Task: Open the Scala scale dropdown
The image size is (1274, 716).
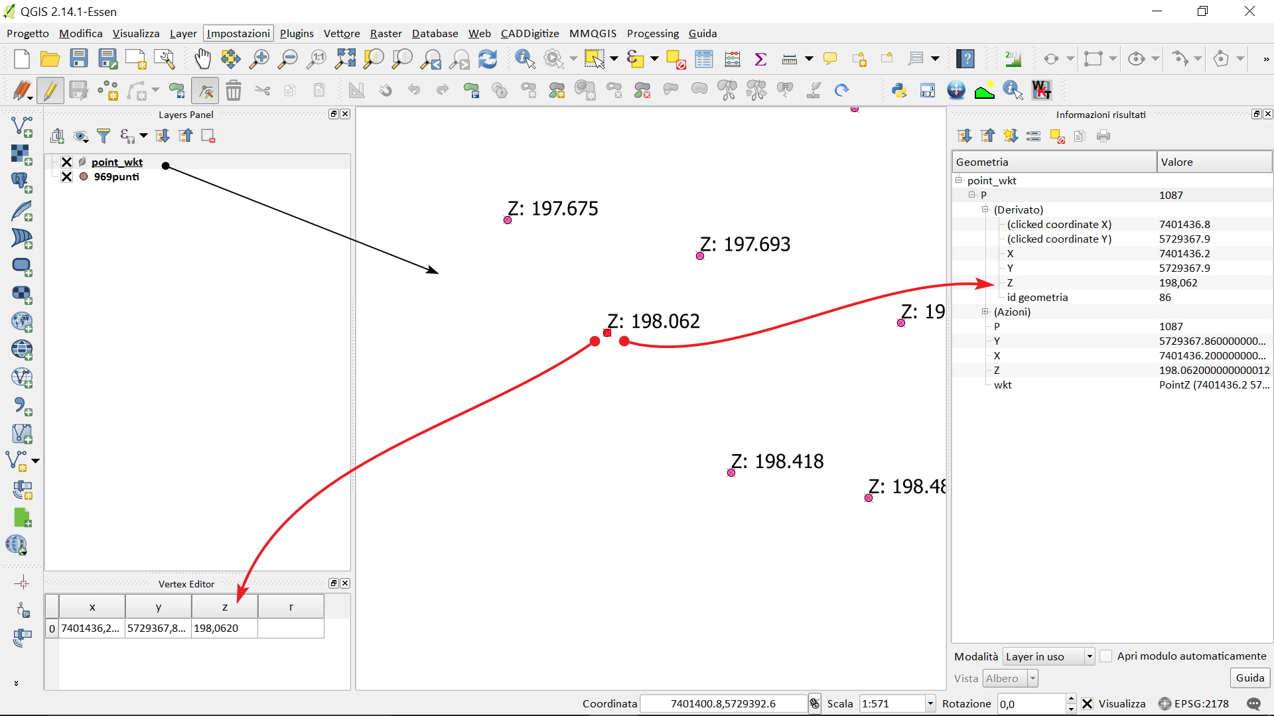Action: pos(930,703)
